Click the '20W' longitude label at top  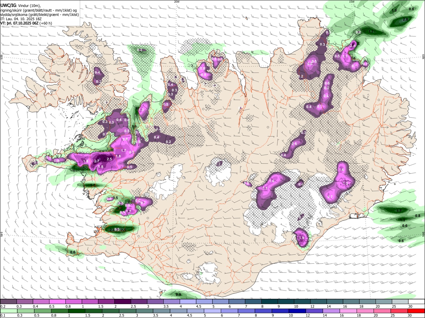(x=177, y=2)
